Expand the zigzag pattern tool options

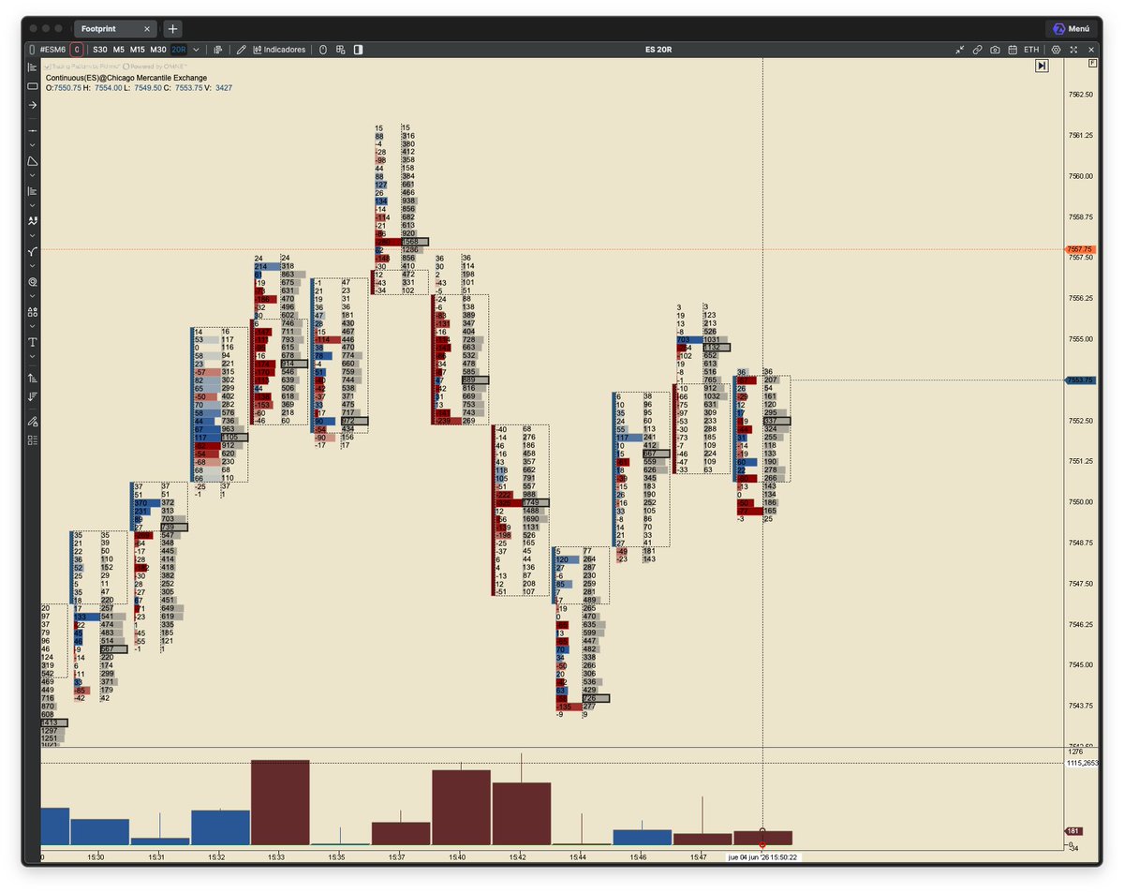[32, 235]
